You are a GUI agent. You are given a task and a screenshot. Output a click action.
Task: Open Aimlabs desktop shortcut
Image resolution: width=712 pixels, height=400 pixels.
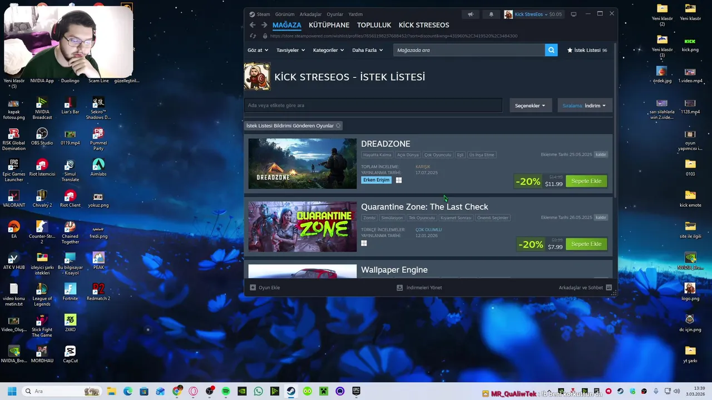coord(98,168)
